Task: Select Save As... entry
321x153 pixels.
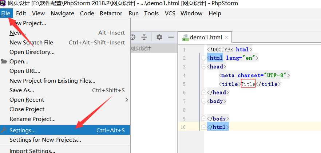Action: (65, 90)
